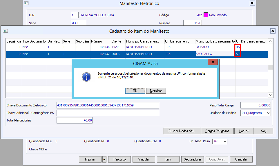
Task: Click the blue information icon in dialog
Action: pyautogui.click(x=86, y=77)
